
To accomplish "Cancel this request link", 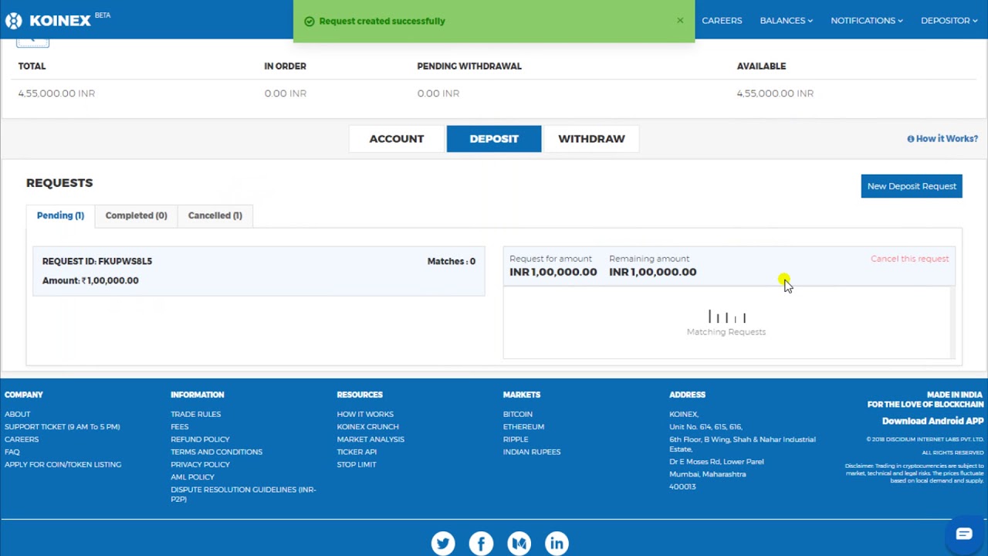I will pos(910,259).
